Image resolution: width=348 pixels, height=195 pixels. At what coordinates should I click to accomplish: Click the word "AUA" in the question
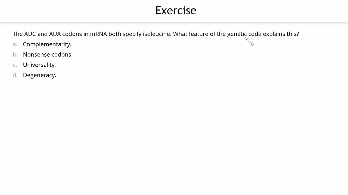coord(55,34)
